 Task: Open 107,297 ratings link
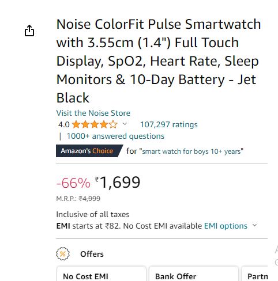tap(169, 124)
